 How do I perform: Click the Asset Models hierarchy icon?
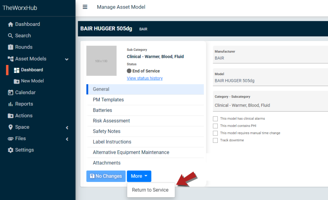coord(11,59)
